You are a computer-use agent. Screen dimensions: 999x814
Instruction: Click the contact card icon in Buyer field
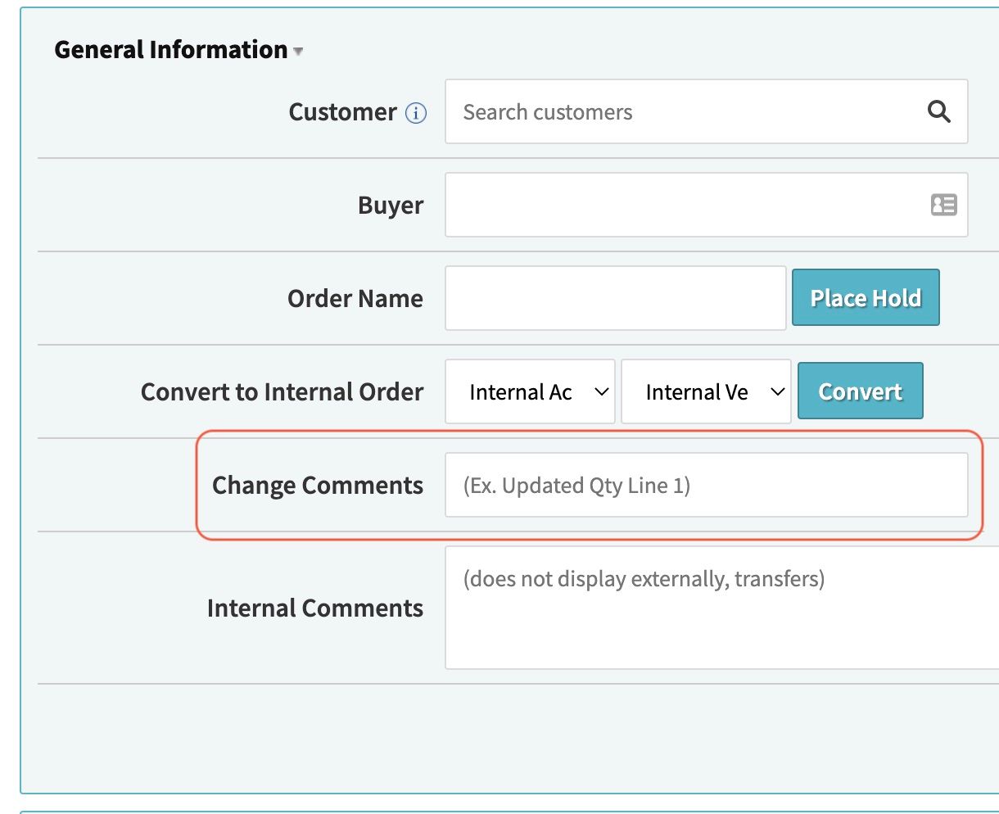[x=943, y=205]
